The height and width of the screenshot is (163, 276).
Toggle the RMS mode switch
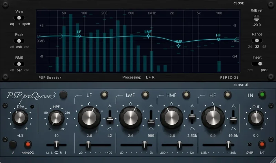(x=19, y=64)
